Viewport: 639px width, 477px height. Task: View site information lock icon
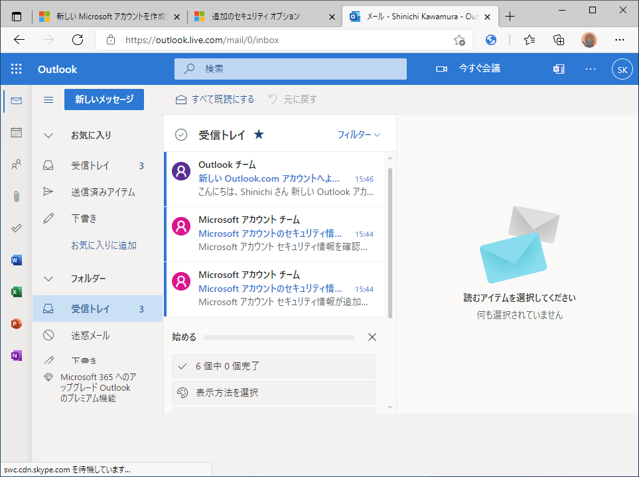[x=110, y=40]
